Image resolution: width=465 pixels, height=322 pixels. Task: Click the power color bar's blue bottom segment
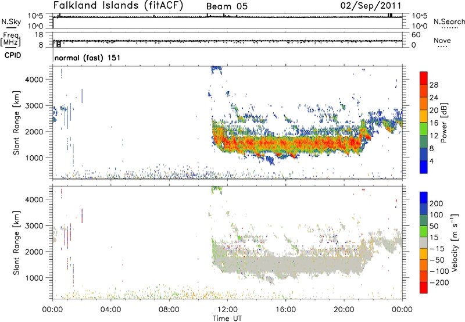click(424, 167)
